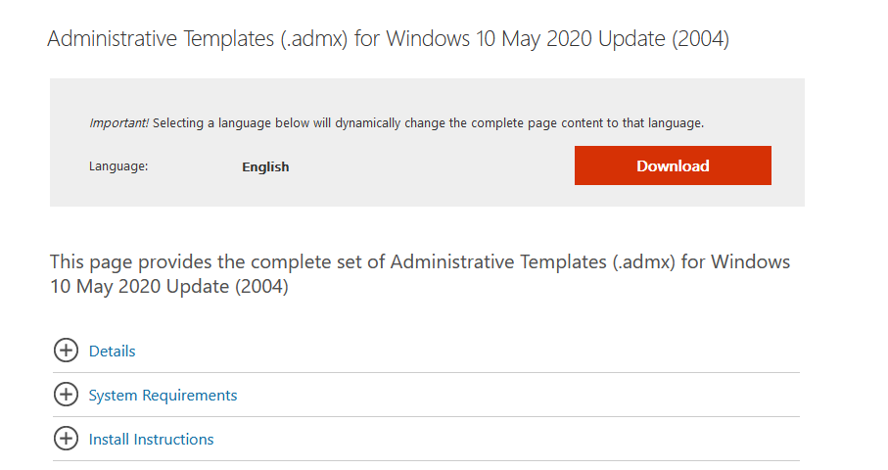Expand the System Requirements link text

(x=163, y=396)
